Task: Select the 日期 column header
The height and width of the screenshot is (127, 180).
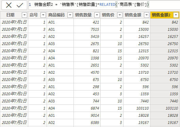Action: click(x=14, y=15)
